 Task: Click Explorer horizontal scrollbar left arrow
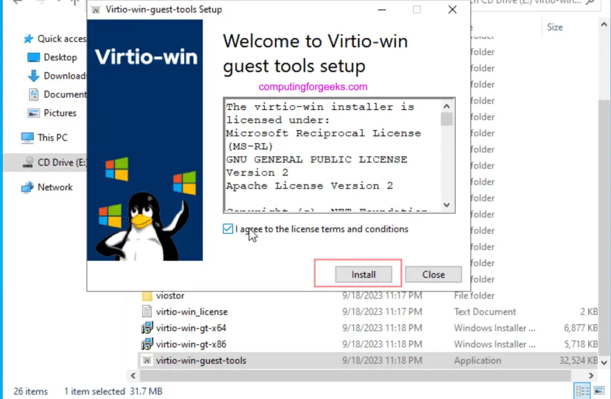pyautogui.click(x=133, y=376)
